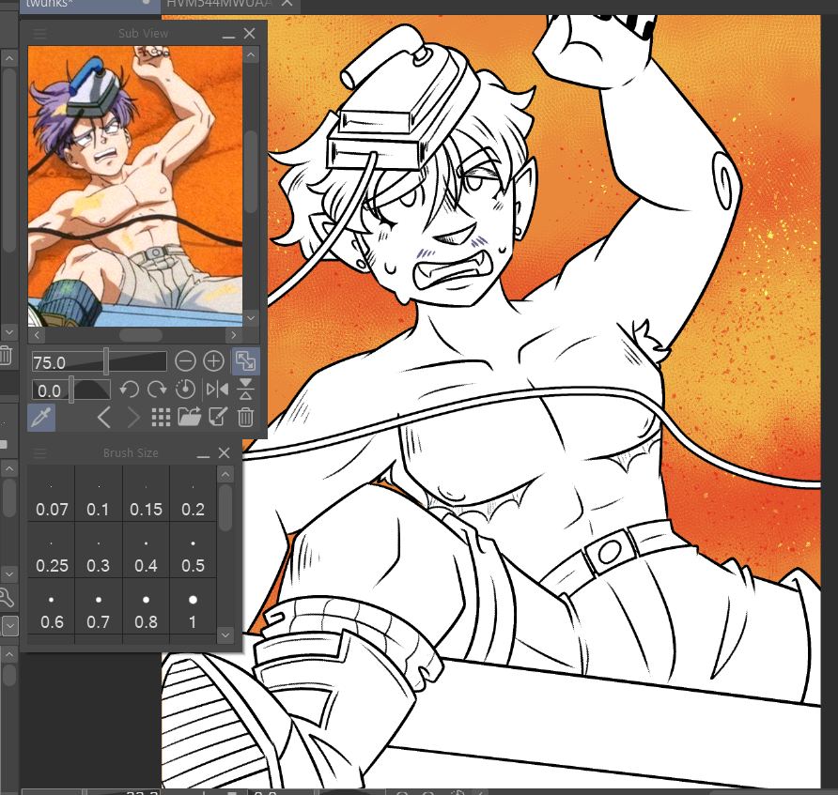838x795 pixels.
Task: Click Sub View vertical scroll down arrow
Action: tap(251, 318)
